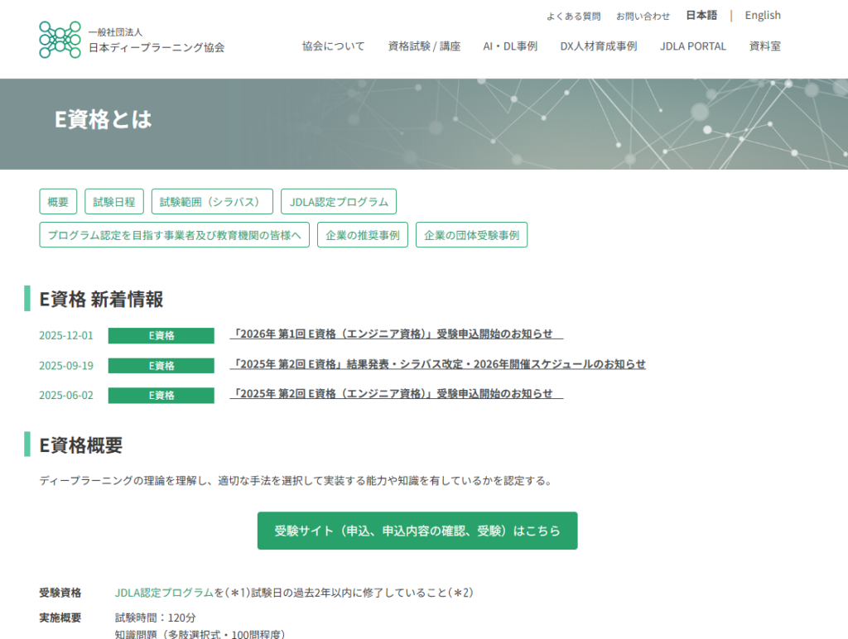The width and height of the screenshot is (848, 639).
Task: Click green 受験サイト はこちら button
Action: [x=417, y=531]
